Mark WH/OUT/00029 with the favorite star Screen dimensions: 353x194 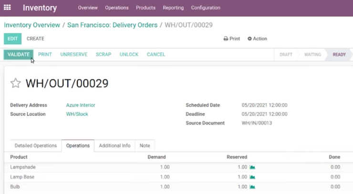(x=16, y=83)
